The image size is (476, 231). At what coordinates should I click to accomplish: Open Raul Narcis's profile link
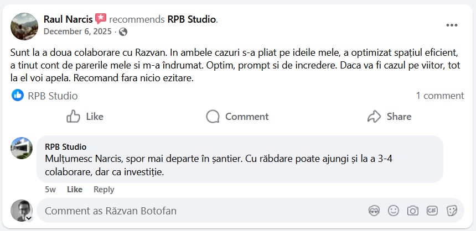pos(68,19)
